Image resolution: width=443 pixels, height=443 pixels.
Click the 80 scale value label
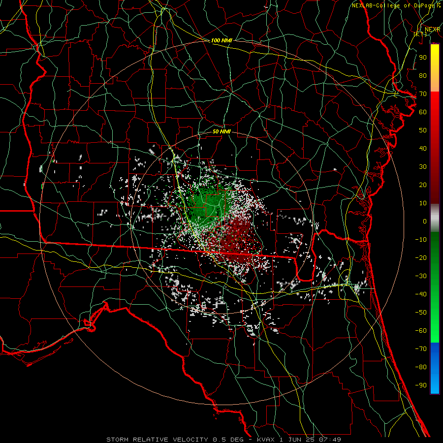coord(423,75)
